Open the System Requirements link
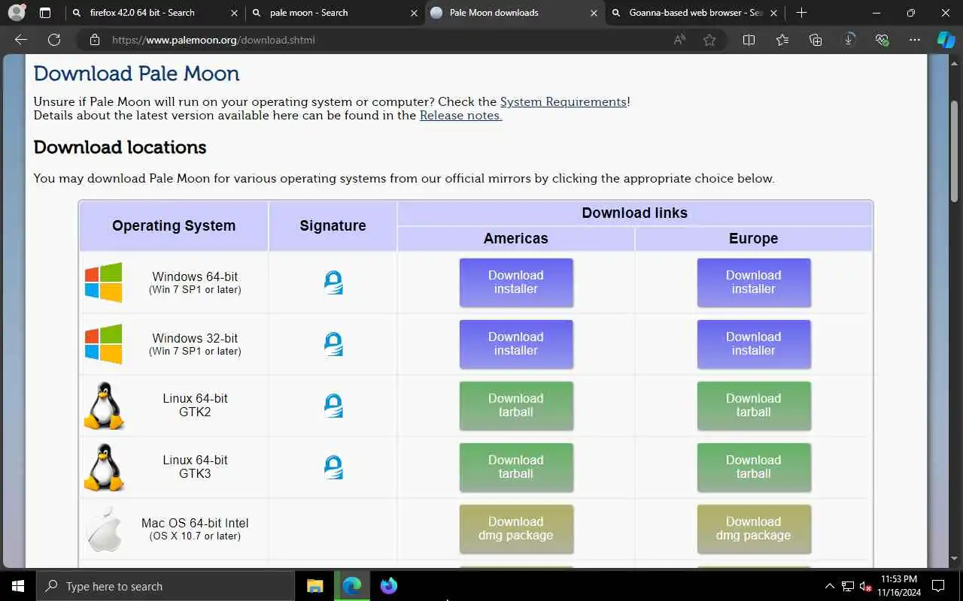The height and width of the screenshot is (601, 963). pos(564,101)
